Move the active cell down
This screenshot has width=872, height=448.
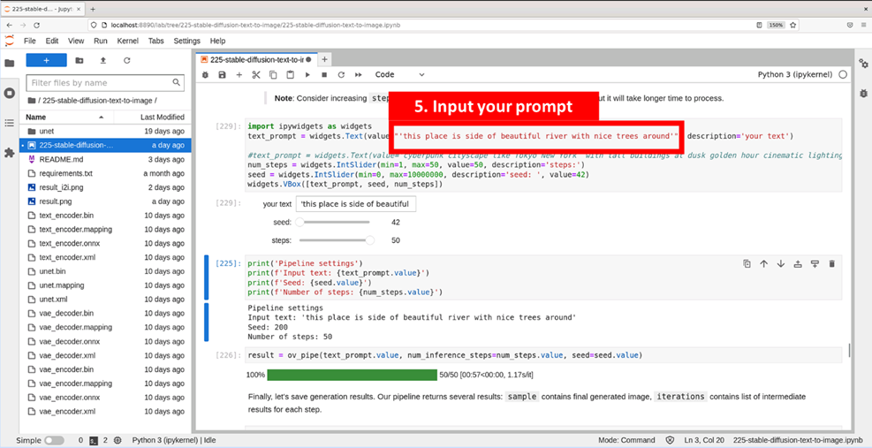pos(781,264)
